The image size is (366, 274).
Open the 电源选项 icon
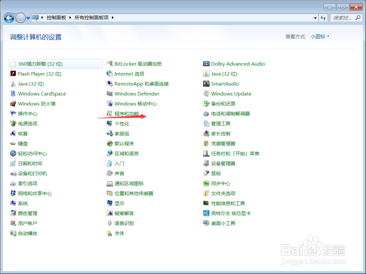[x=13, y=123]
